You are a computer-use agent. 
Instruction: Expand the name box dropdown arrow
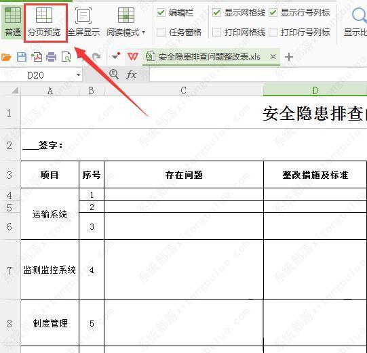pos(78,75)
